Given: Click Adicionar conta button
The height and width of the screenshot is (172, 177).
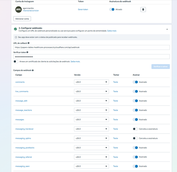Looking at the screenshot, I should pos(22,19).
